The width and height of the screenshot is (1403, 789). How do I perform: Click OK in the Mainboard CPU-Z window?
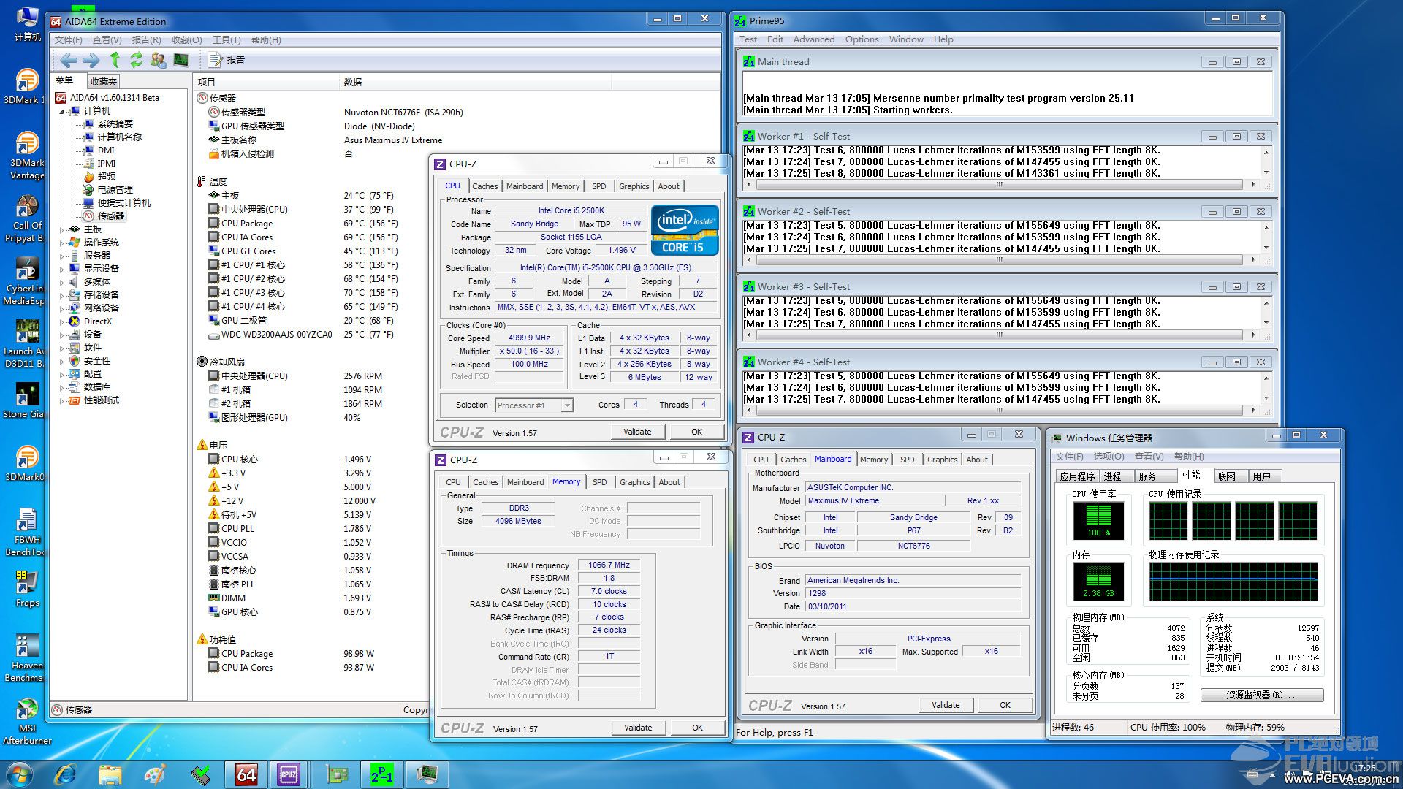1005,705
